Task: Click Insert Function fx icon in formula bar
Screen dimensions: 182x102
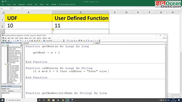Action: [x=22, y=8]
